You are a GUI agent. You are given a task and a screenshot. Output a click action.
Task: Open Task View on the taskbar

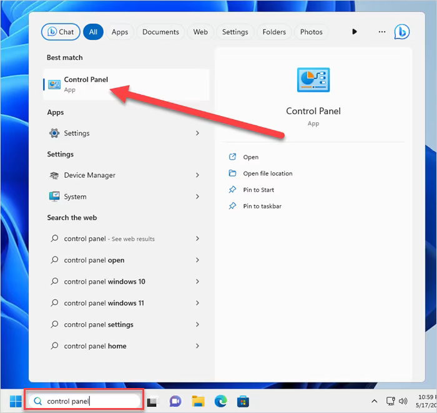tap(152, 402)
